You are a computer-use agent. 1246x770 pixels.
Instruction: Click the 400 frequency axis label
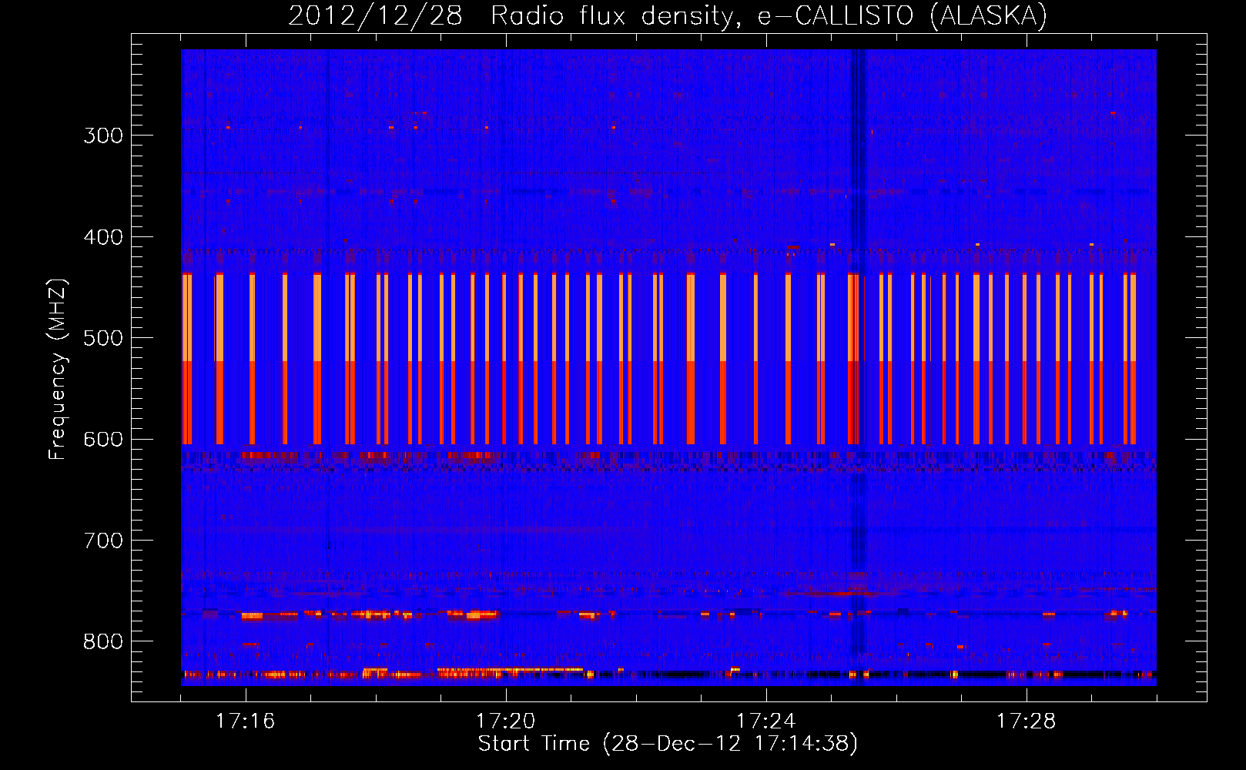tap(103, 237)
